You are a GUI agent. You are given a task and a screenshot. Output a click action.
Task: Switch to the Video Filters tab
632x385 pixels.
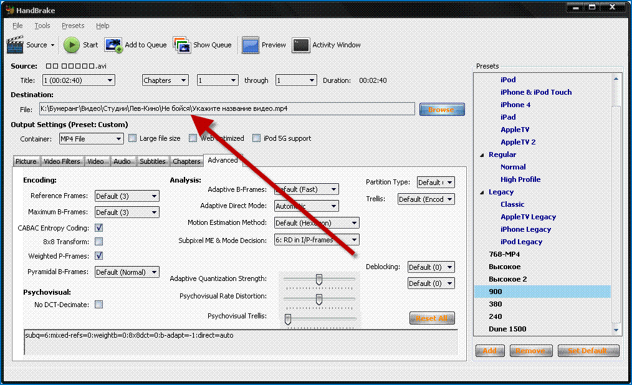point(62,161)
